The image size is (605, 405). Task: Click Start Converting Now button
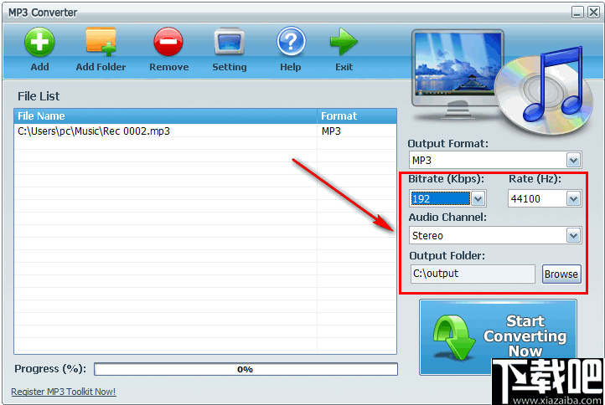(498, 337)
